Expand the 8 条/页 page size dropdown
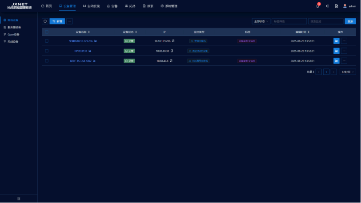361x203 pixels. (348, 72)
